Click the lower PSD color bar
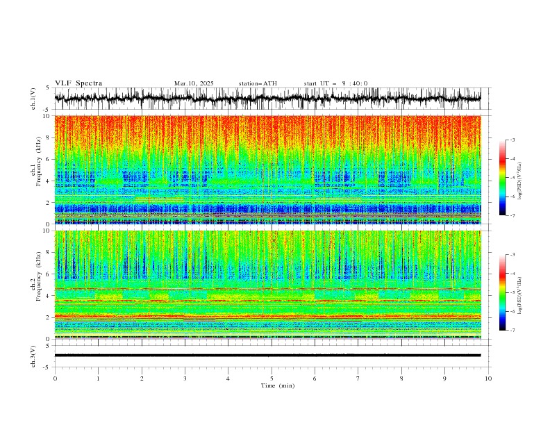 point(502,292)
